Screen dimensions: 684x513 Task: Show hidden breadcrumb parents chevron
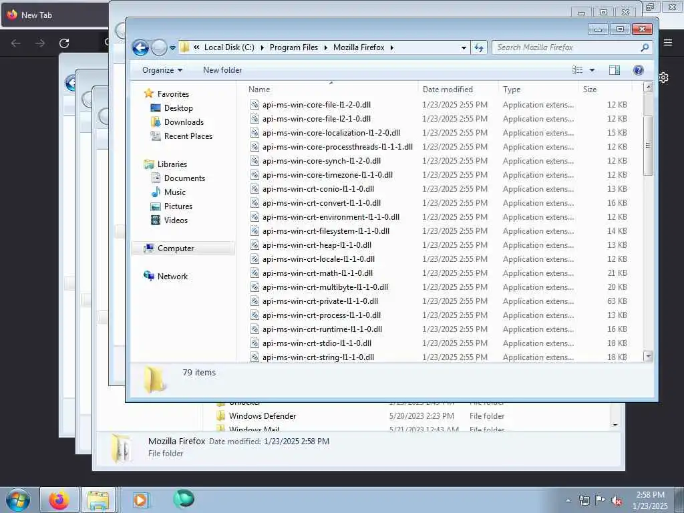coord(197,47)
